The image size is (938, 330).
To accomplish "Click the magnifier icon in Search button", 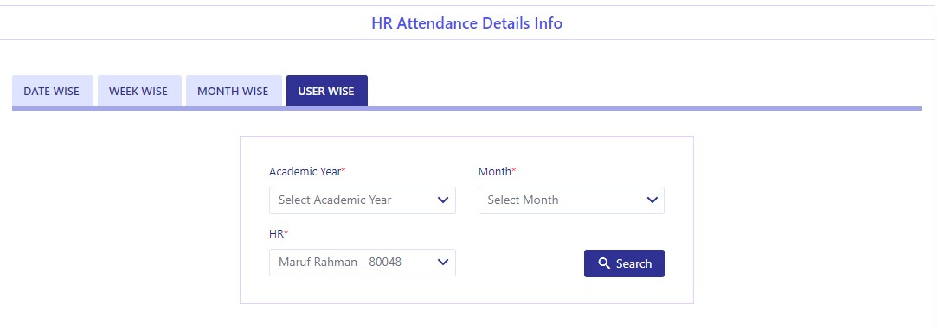I will 604,263.
